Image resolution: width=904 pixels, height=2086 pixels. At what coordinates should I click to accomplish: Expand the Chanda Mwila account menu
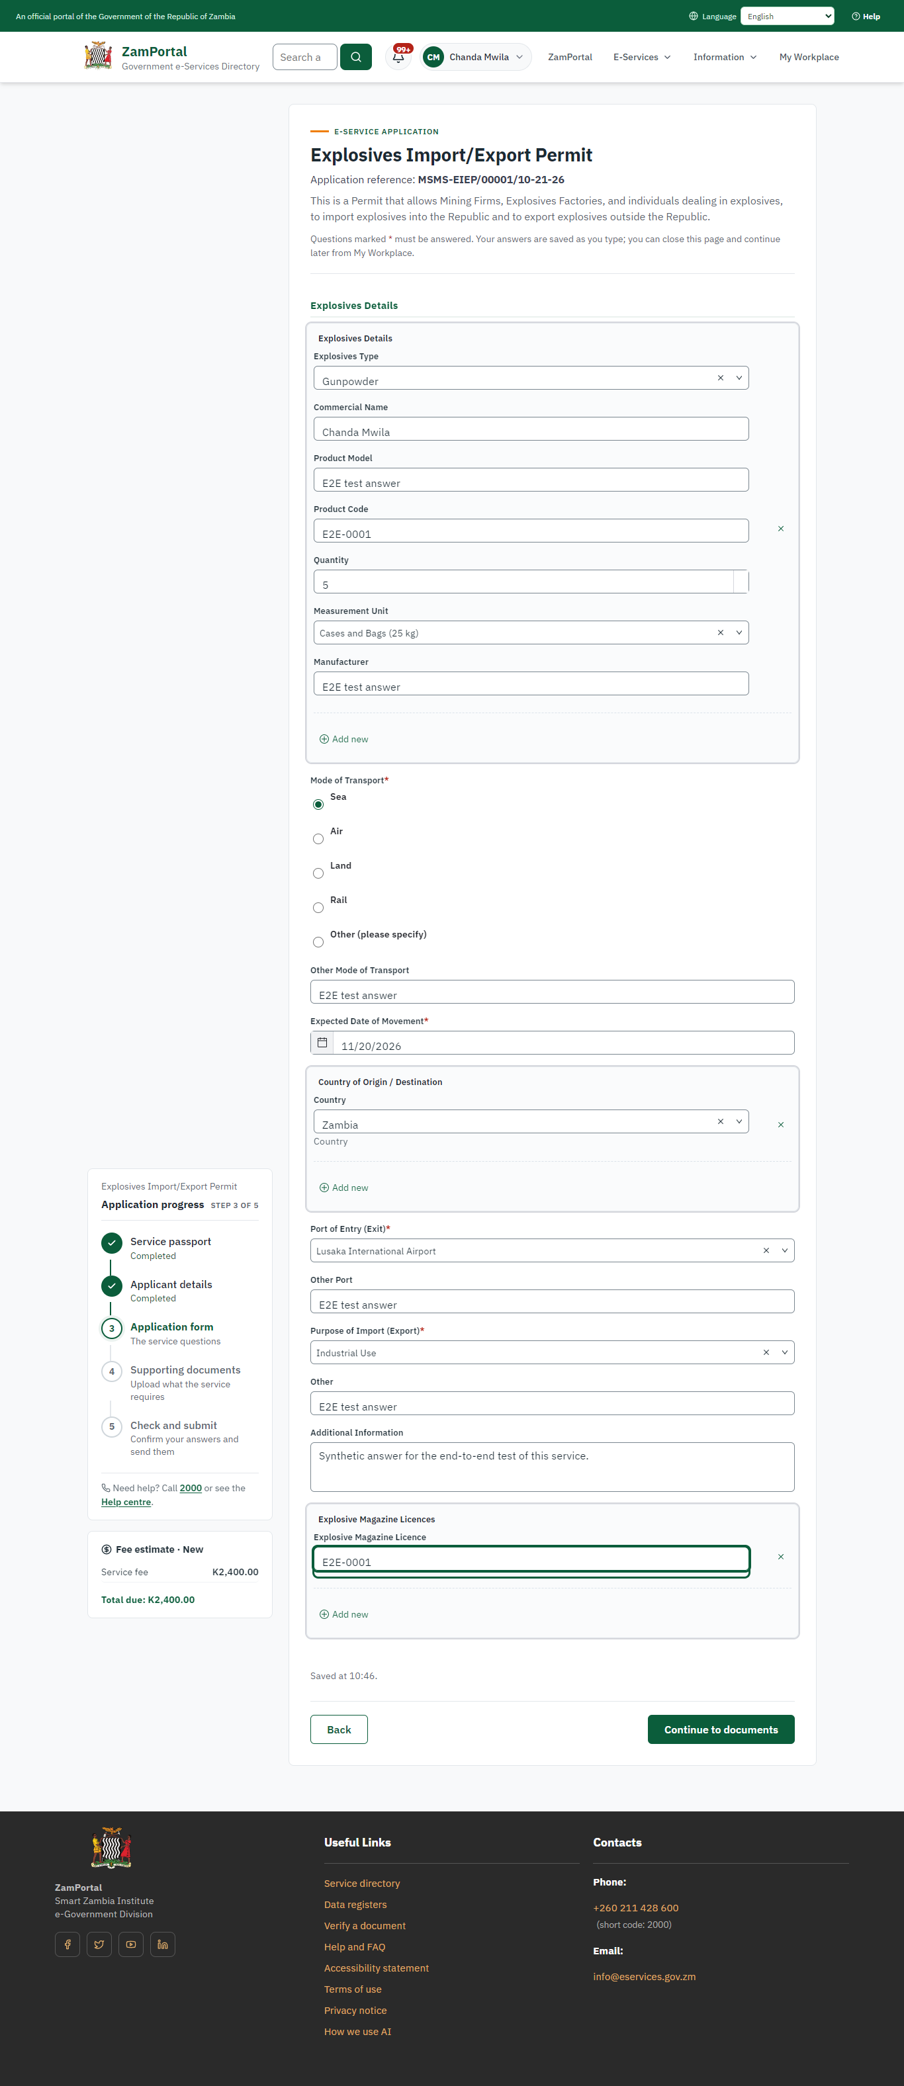[475, 57]
